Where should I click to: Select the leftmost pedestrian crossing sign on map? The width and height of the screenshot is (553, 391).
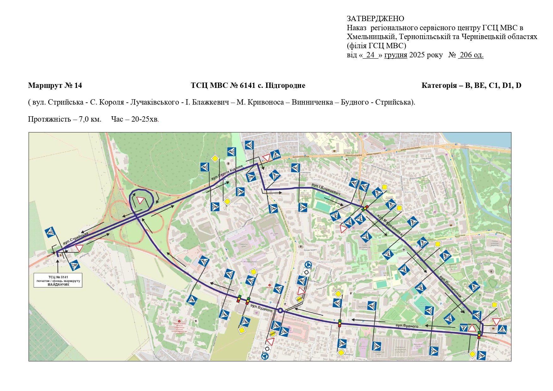(50, 232)
